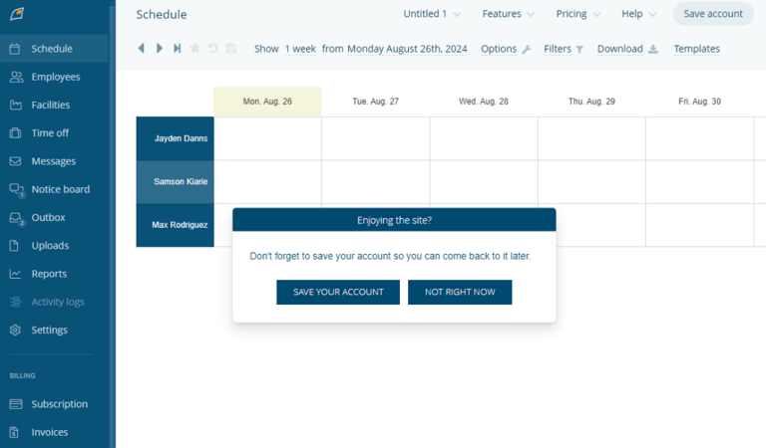This screenshot has width=766, height=448.
Task: Advance to next week arrow
Action: (x=160, y=48)
